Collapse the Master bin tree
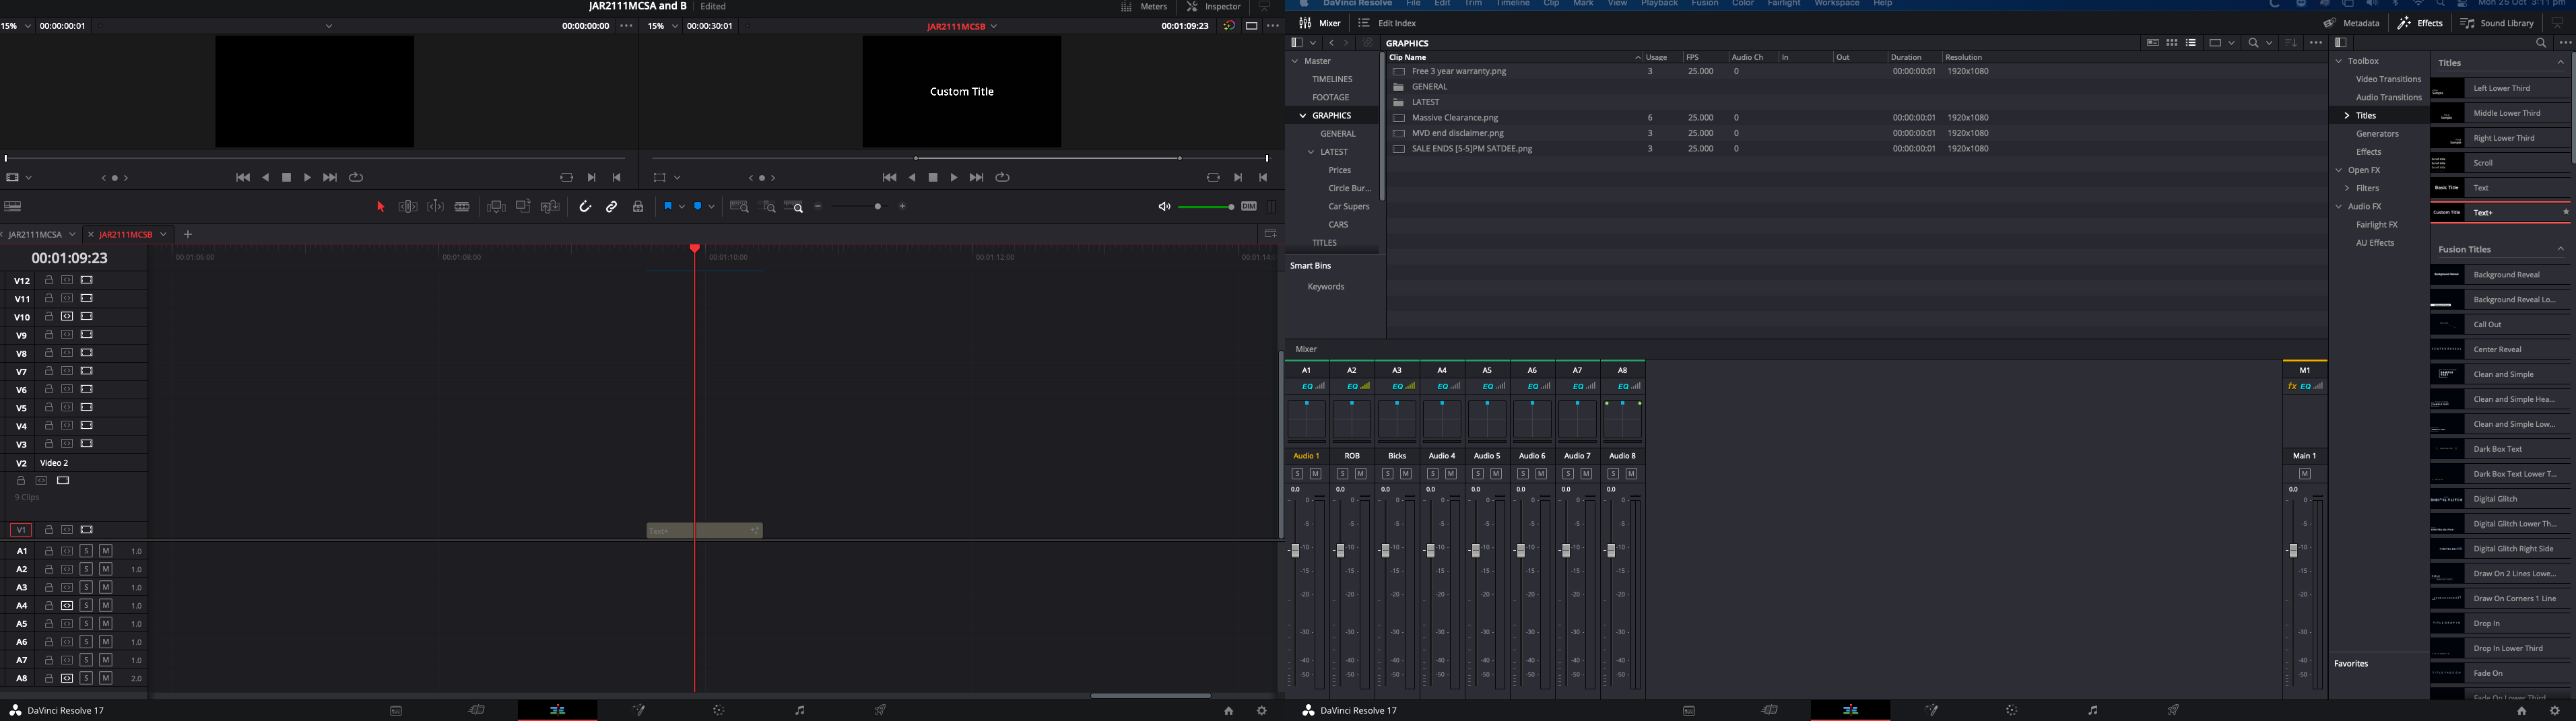 coord(1295,61)
